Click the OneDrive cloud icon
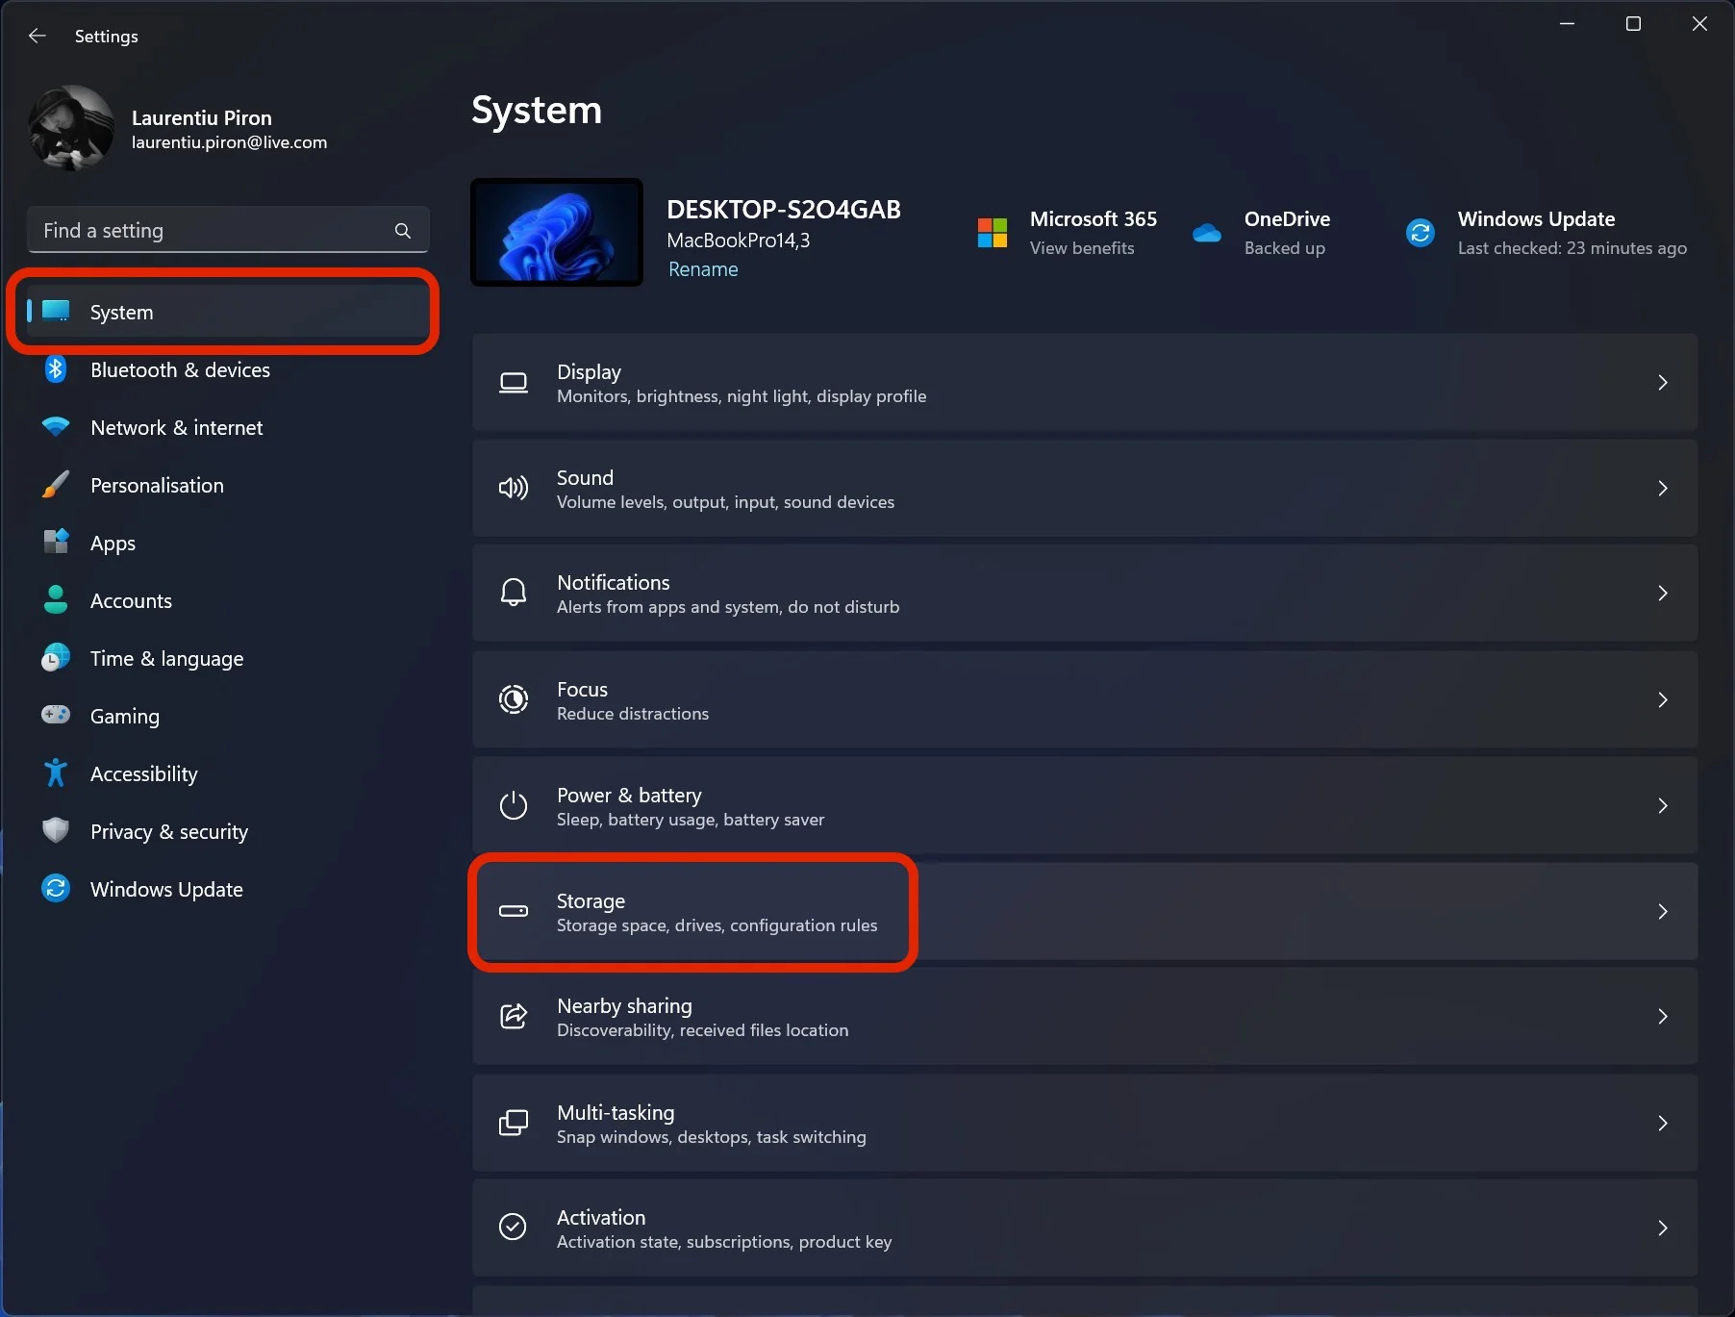Image resolution: width=1735 pixels, height=1317 pixels. coord(1207,233)
